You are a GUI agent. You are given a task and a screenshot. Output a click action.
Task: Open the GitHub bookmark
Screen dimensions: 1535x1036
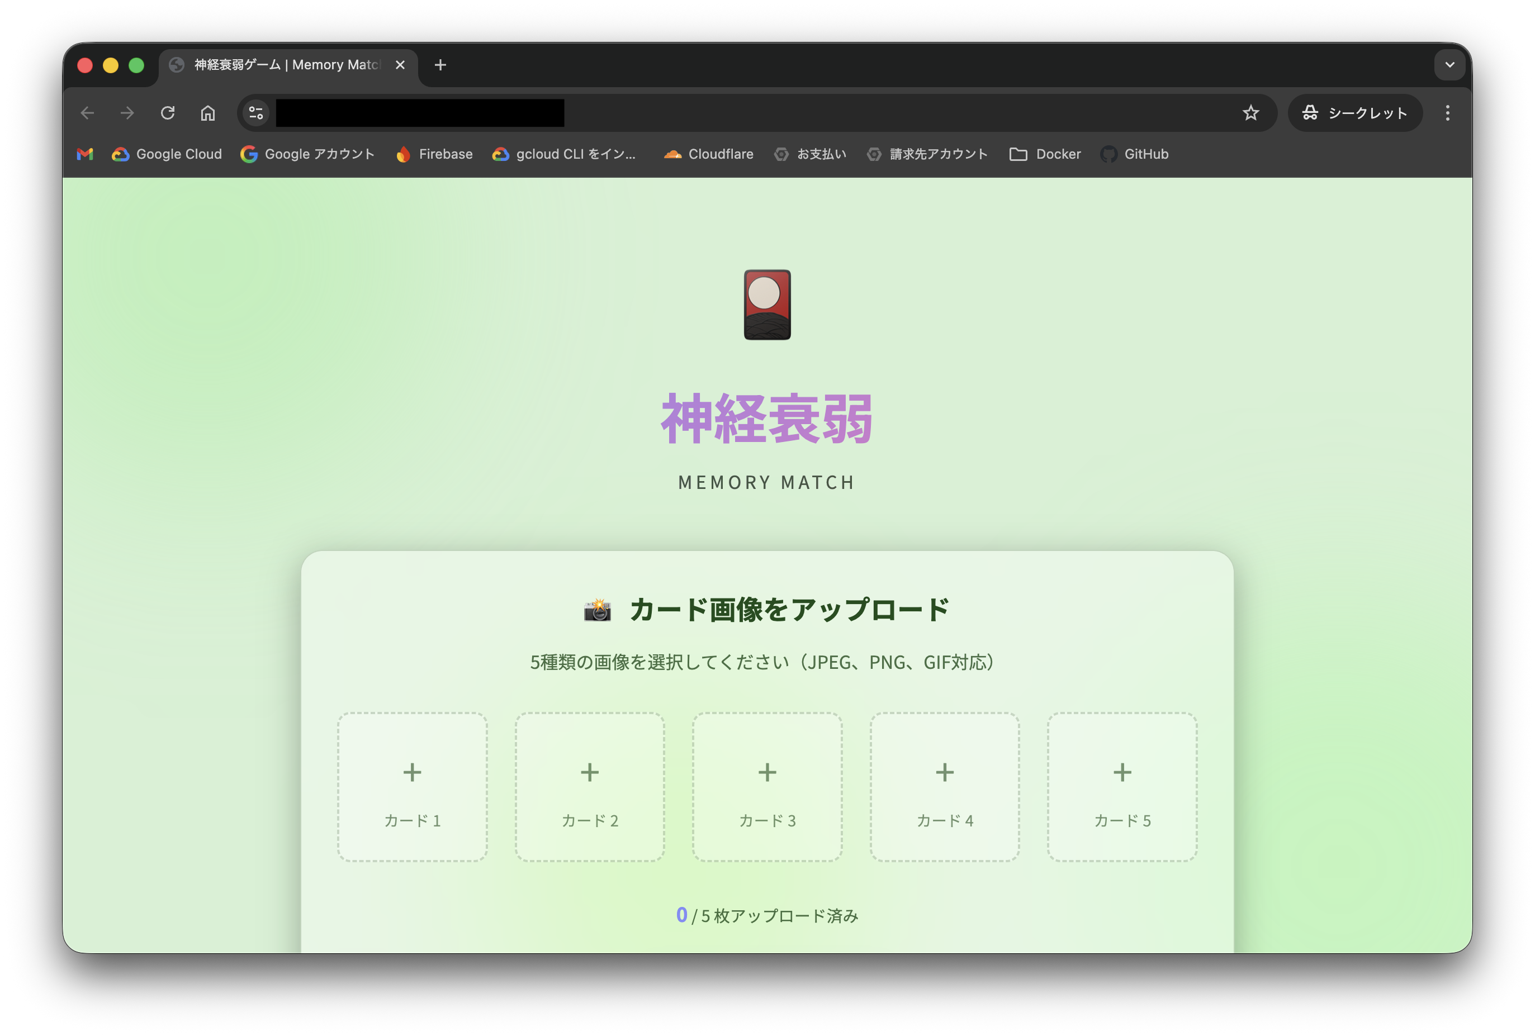click(x=1134, y=154)
